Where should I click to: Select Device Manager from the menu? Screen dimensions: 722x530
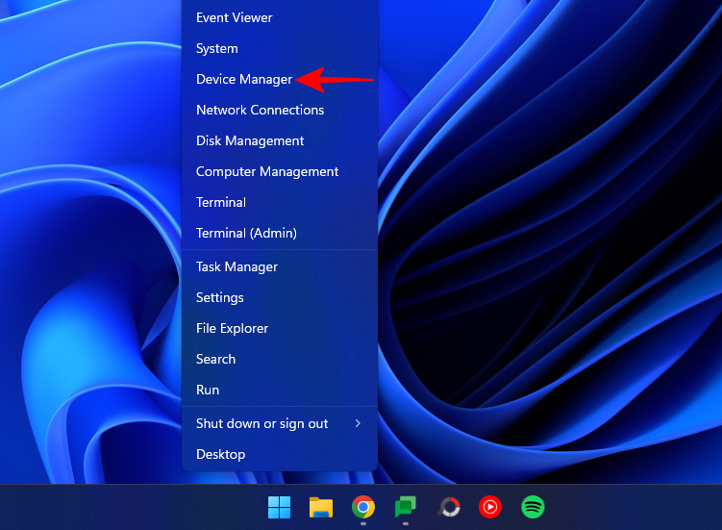pyautogui.click(x=244, y=79)
